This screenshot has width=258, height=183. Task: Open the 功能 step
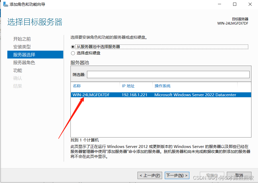[18, 70]
